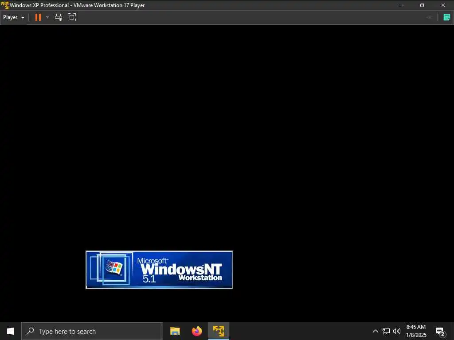The image size is (454, 340).
Task: Enter full screen mode
Action: point(72,17)
